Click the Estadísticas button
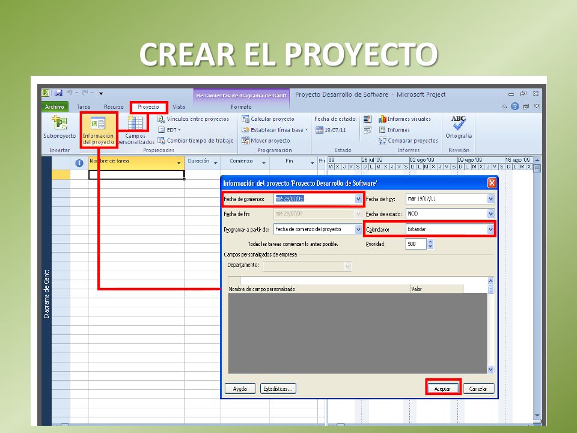Screen dimensions: 577x433 pos(278,388)
